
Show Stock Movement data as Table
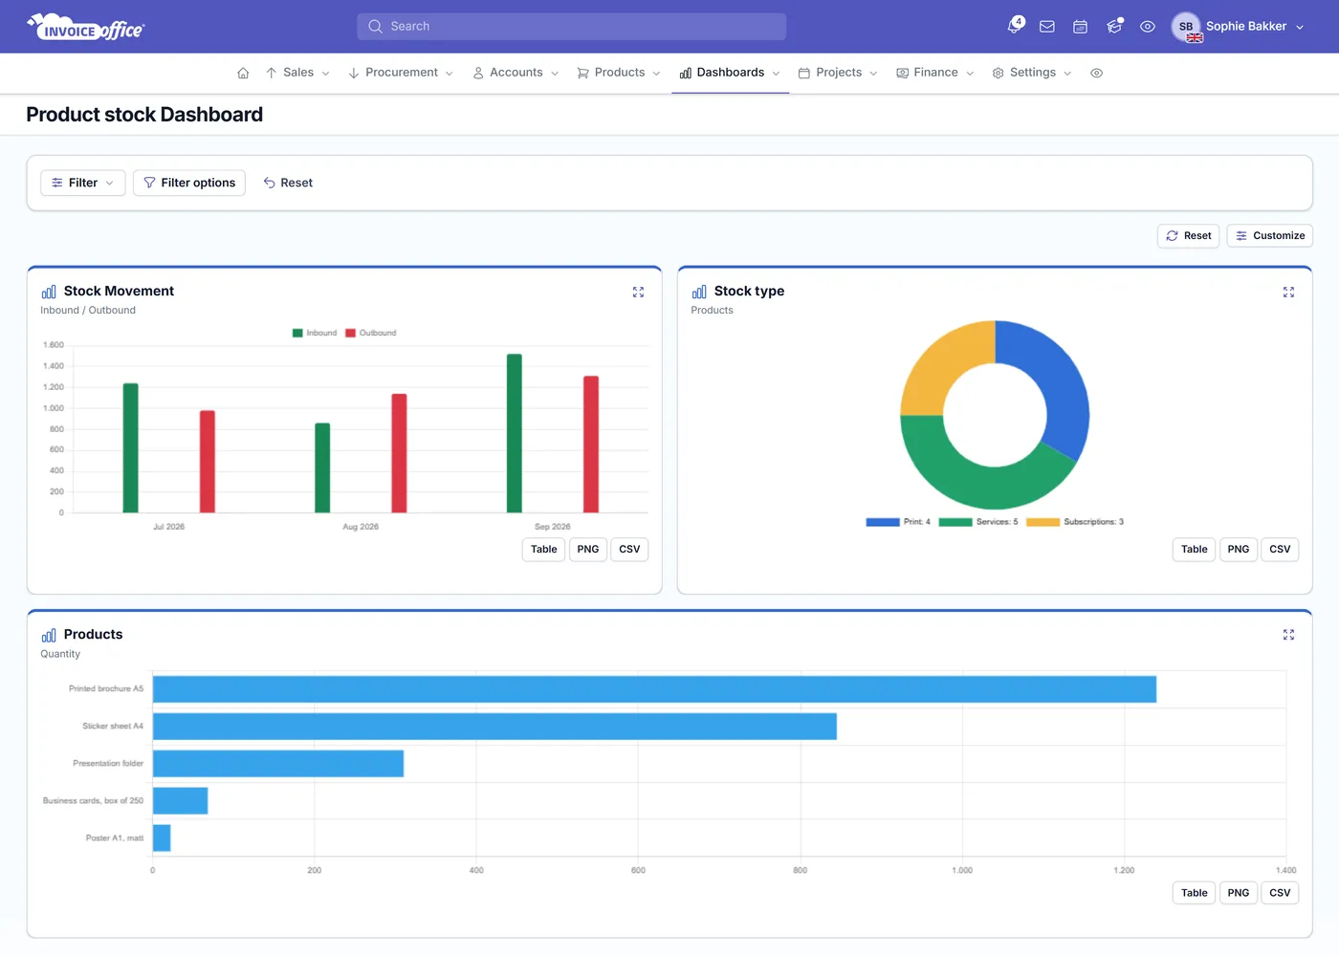tap(543, 550)
